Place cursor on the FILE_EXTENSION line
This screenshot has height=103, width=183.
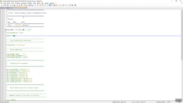[15, 33]
